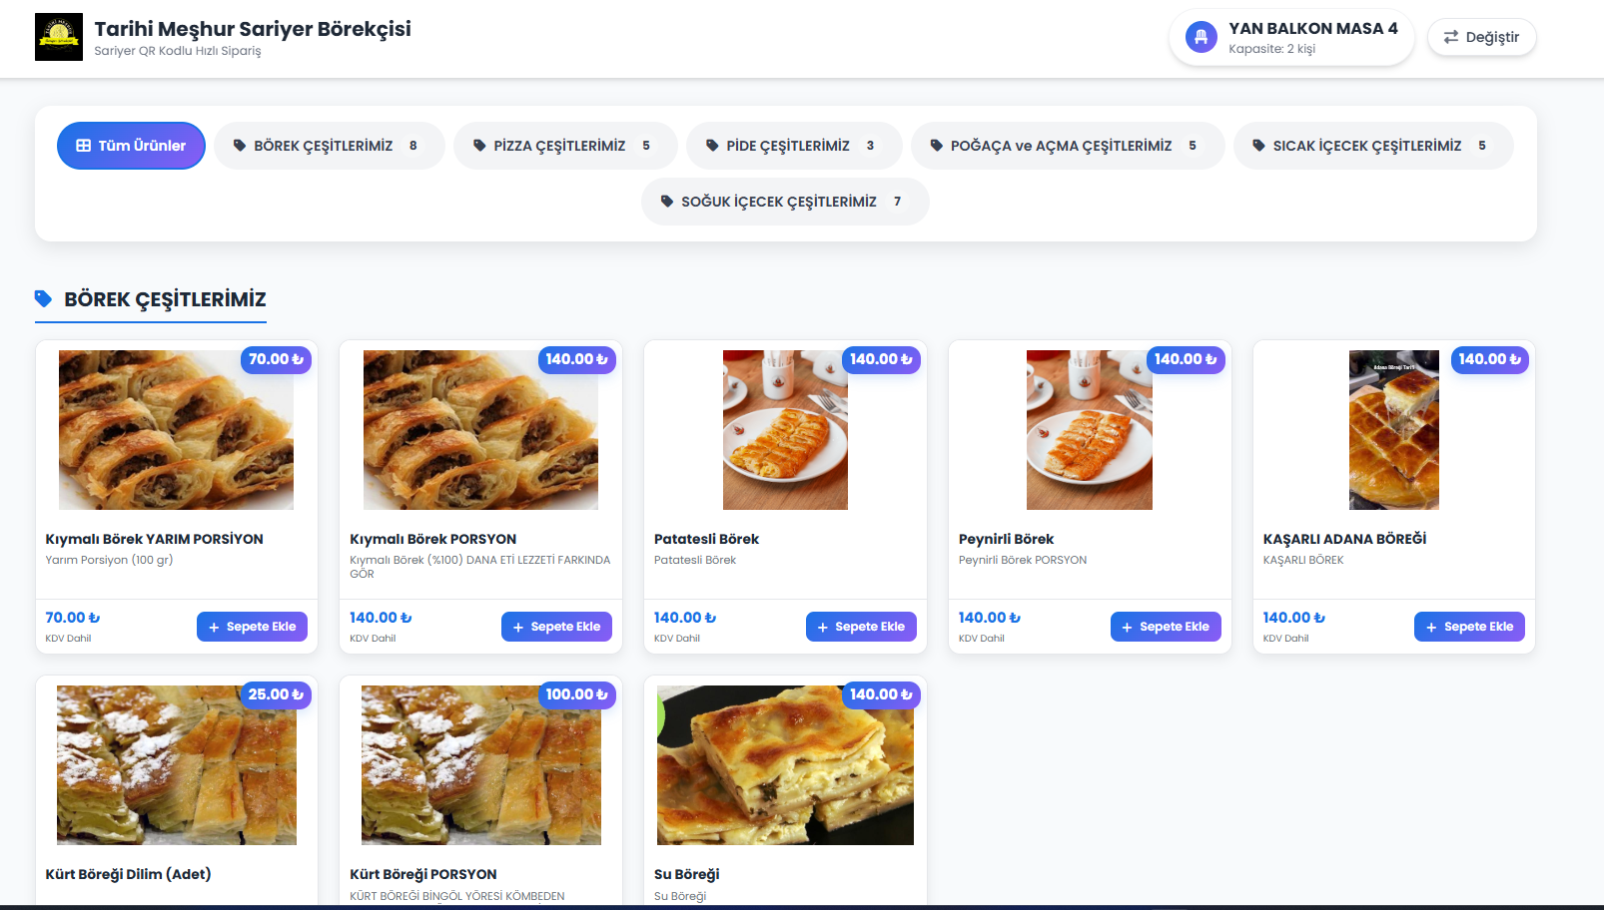Screen dimensions: 1604x910
Task: Open the Su Böreği product photo
Action: (x=785, y=765)
